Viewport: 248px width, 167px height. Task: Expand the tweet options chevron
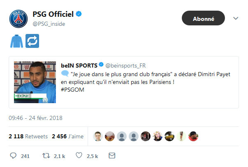click(236, 18)
